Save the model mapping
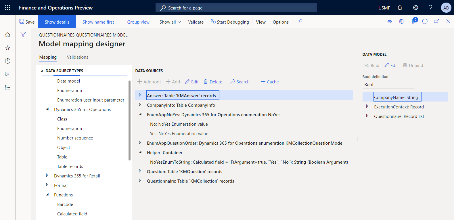 (27, 22)
